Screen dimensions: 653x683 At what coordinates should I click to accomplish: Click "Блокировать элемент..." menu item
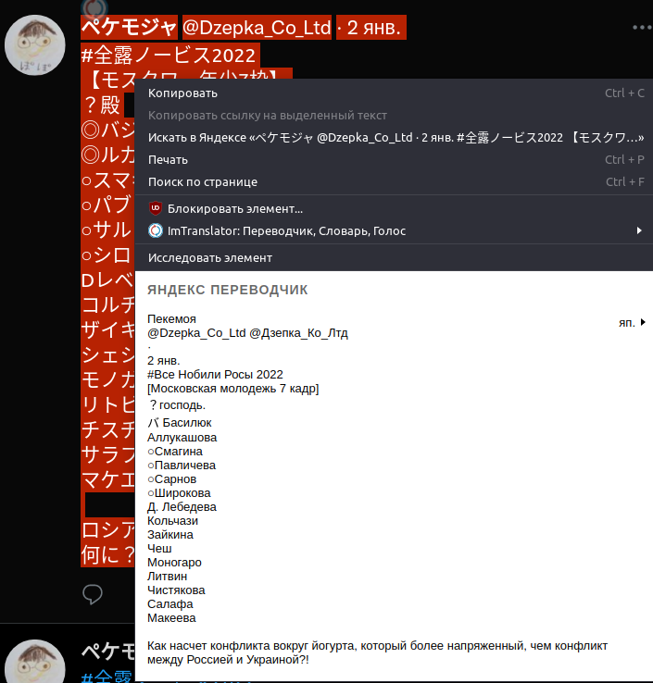point(235,208)
